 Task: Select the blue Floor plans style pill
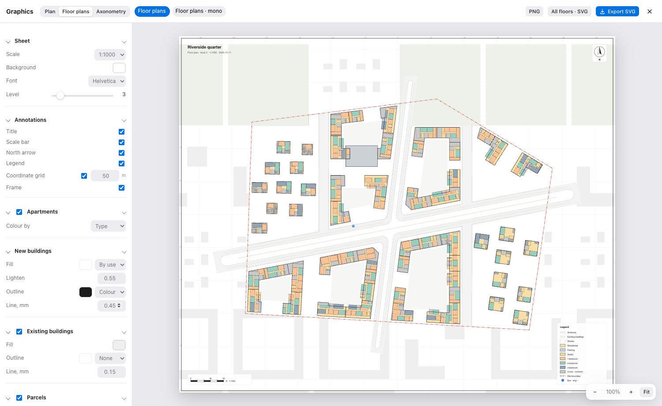point(152,11)
